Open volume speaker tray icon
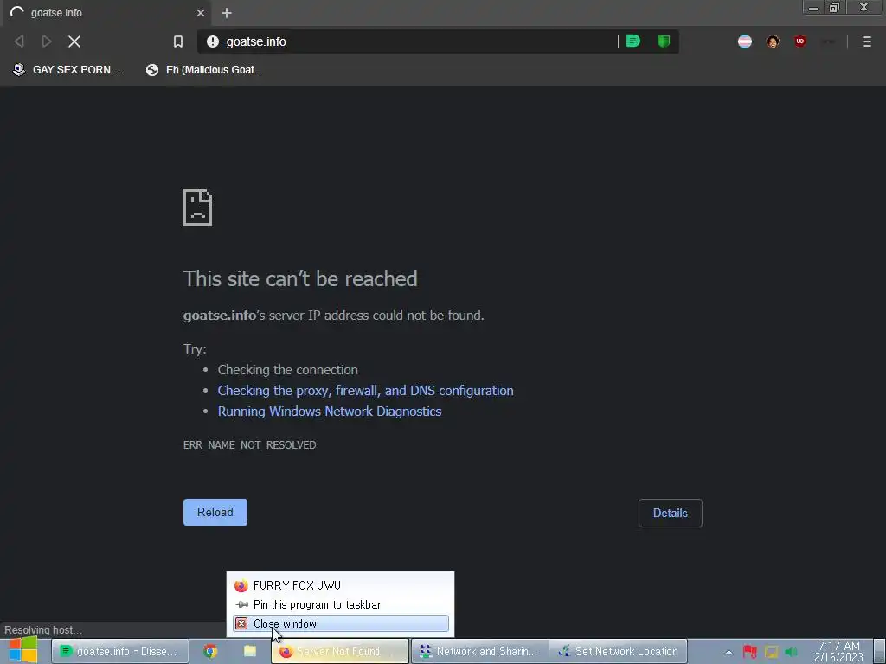This screenshot has height=664, width=886. pyautogui.click(x=792, y=652)
